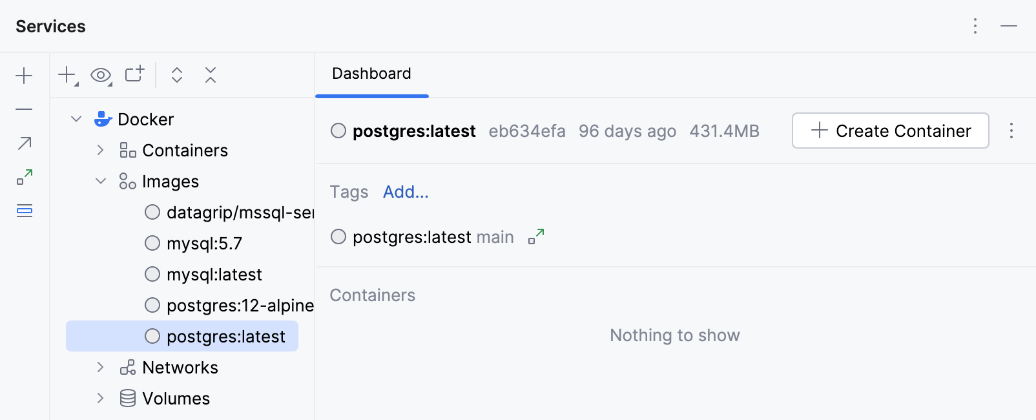The height and width of the screenshot is (420, 1036).
Task: Expand the Containers tree node
Action: 100,150
